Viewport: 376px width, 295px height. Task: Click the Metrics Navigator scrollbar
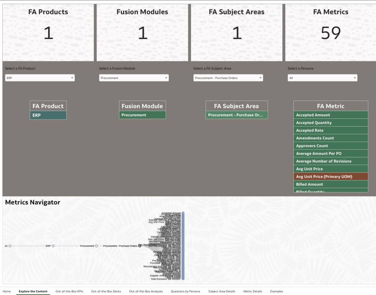point(183,245)
